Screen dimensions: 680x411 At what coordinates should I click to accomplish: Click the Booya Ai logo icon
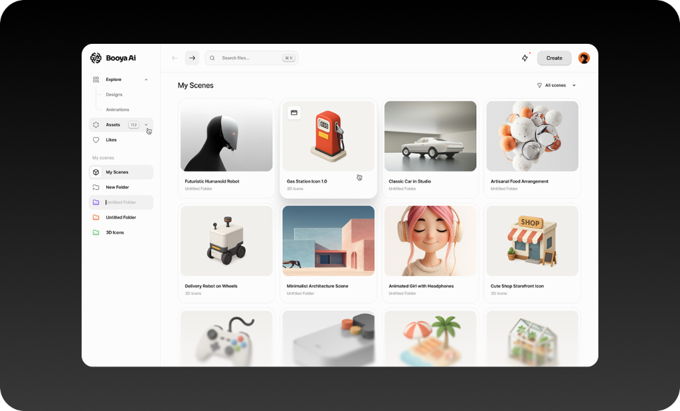(96, 58)
